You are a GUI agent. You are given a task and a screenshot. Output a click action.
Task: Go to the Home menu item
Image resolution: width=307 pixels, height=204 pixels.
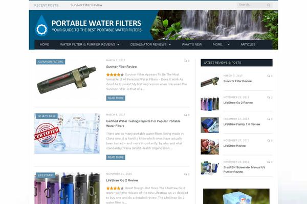[x=45, y=44]
